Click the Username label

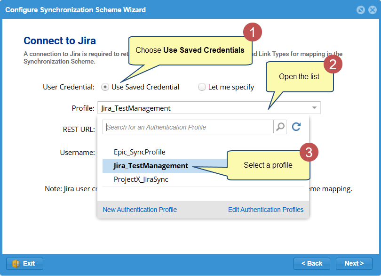(x=77, y=152)
